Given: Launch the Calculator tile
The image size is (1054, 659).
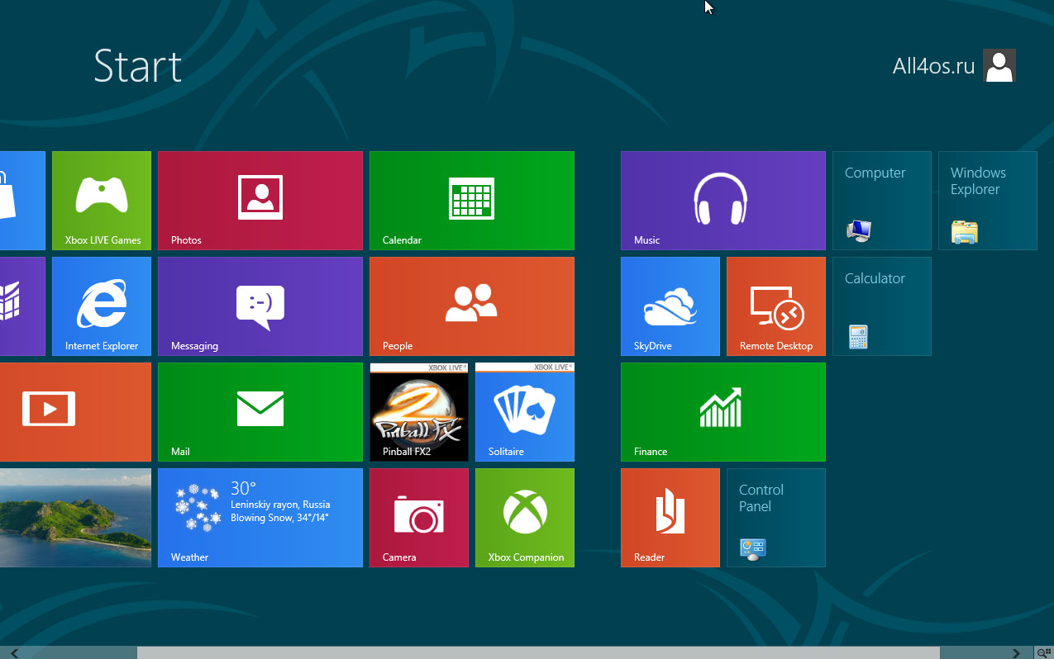Looking at the screenshot, I should (x=882, y=306).
